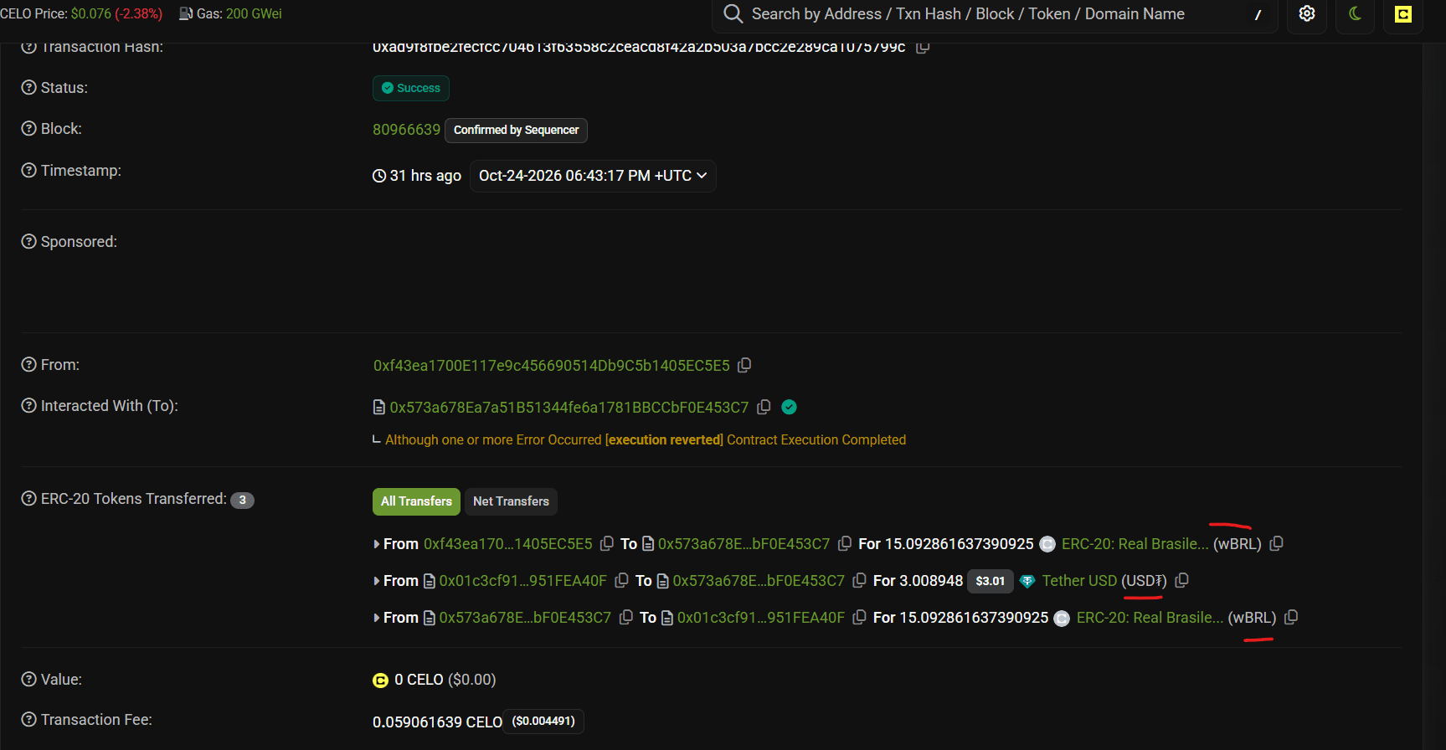The image size is (1446, 750).
Task: Click the Confirmed by Sequencer badge
Action: coord(516,130)
